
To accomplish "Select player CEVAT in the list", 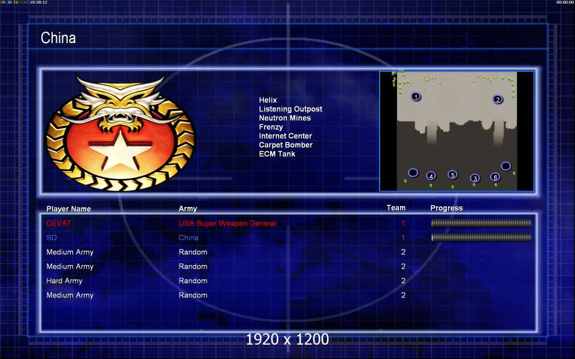I will 59,223.
